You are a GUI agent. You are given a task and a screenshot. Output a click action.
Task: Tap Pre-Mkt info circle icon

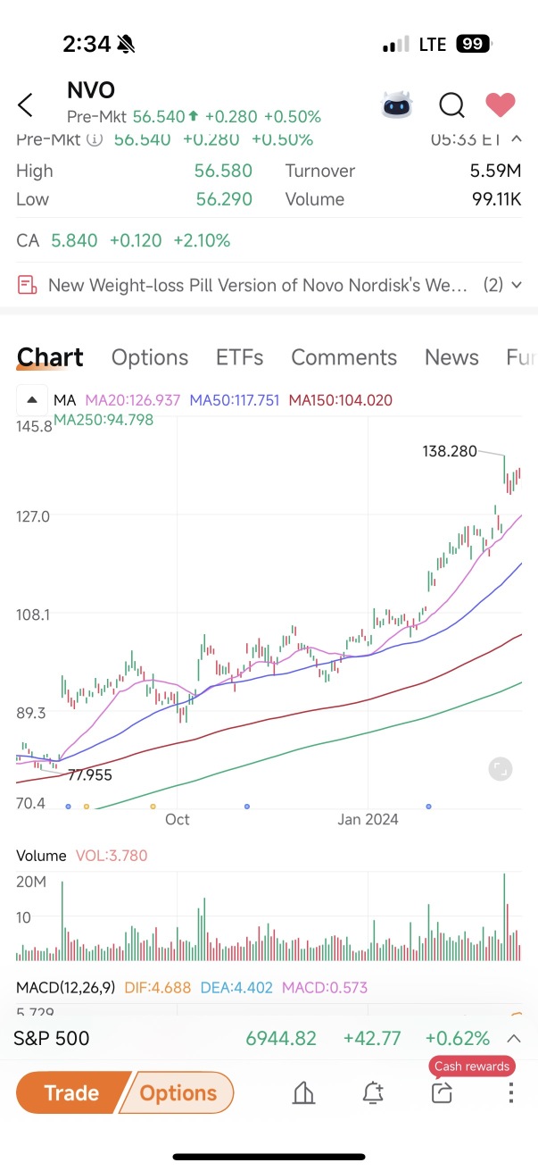click(x=95, y=140)
